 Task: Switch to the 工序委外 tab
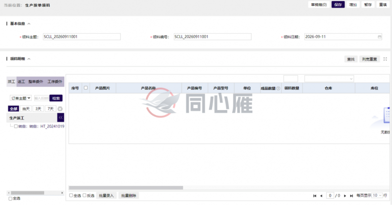tap(55, 82)
